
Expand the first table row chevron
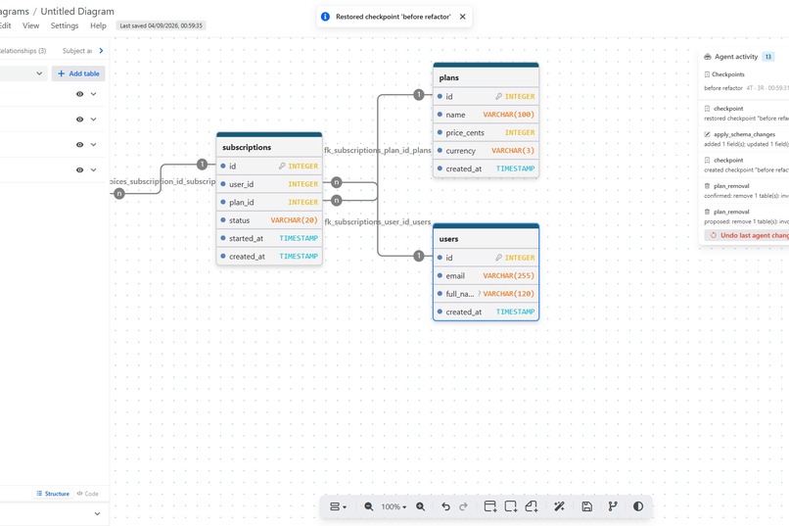click(x=94, y=94)
